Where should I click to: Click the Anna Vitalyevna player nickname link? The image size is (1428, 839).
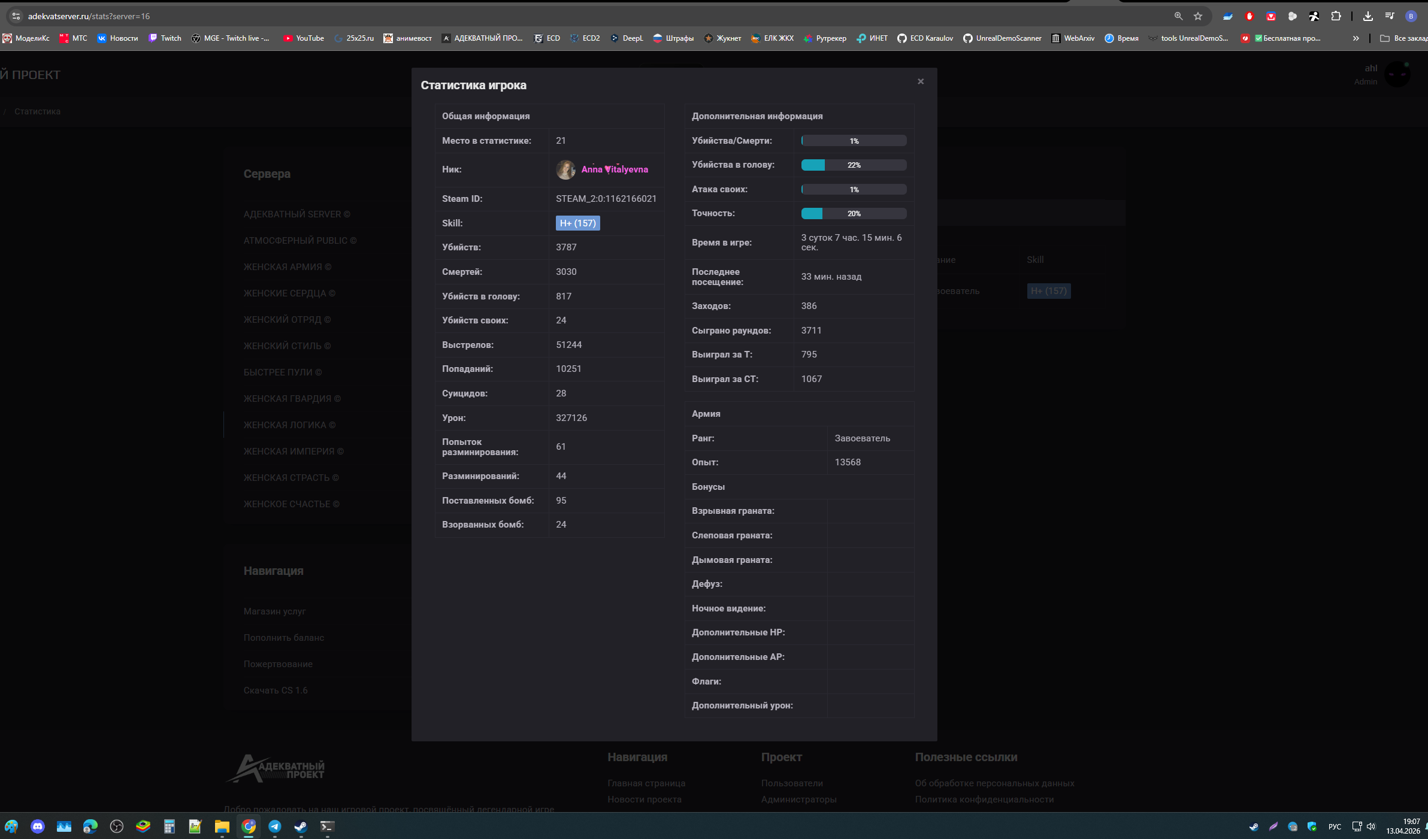pos(614,169)
